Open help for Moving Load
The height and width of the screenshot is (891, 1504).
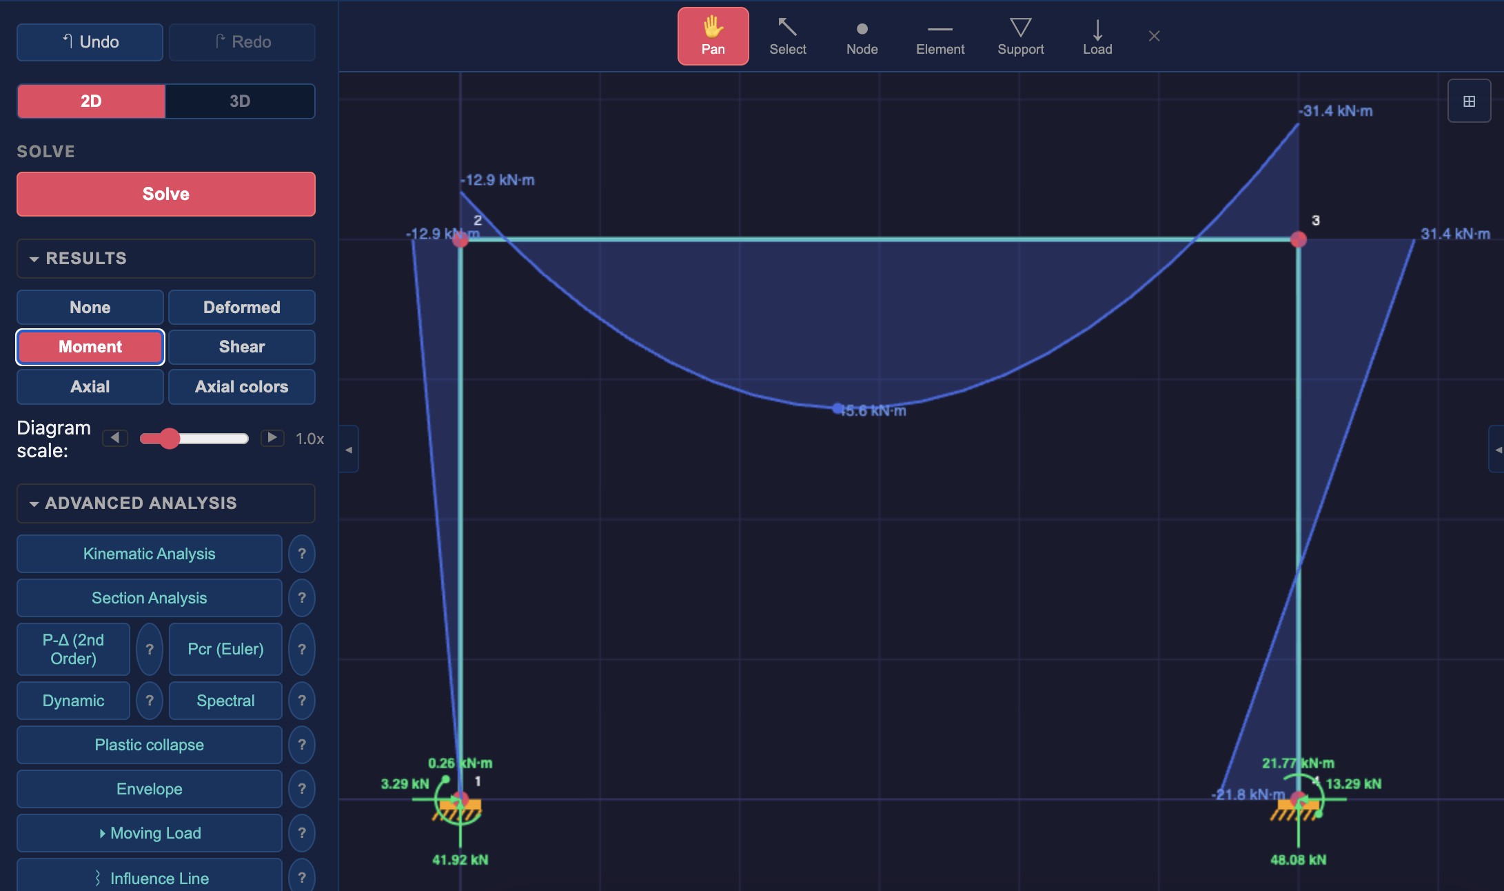tap(302, 833)
